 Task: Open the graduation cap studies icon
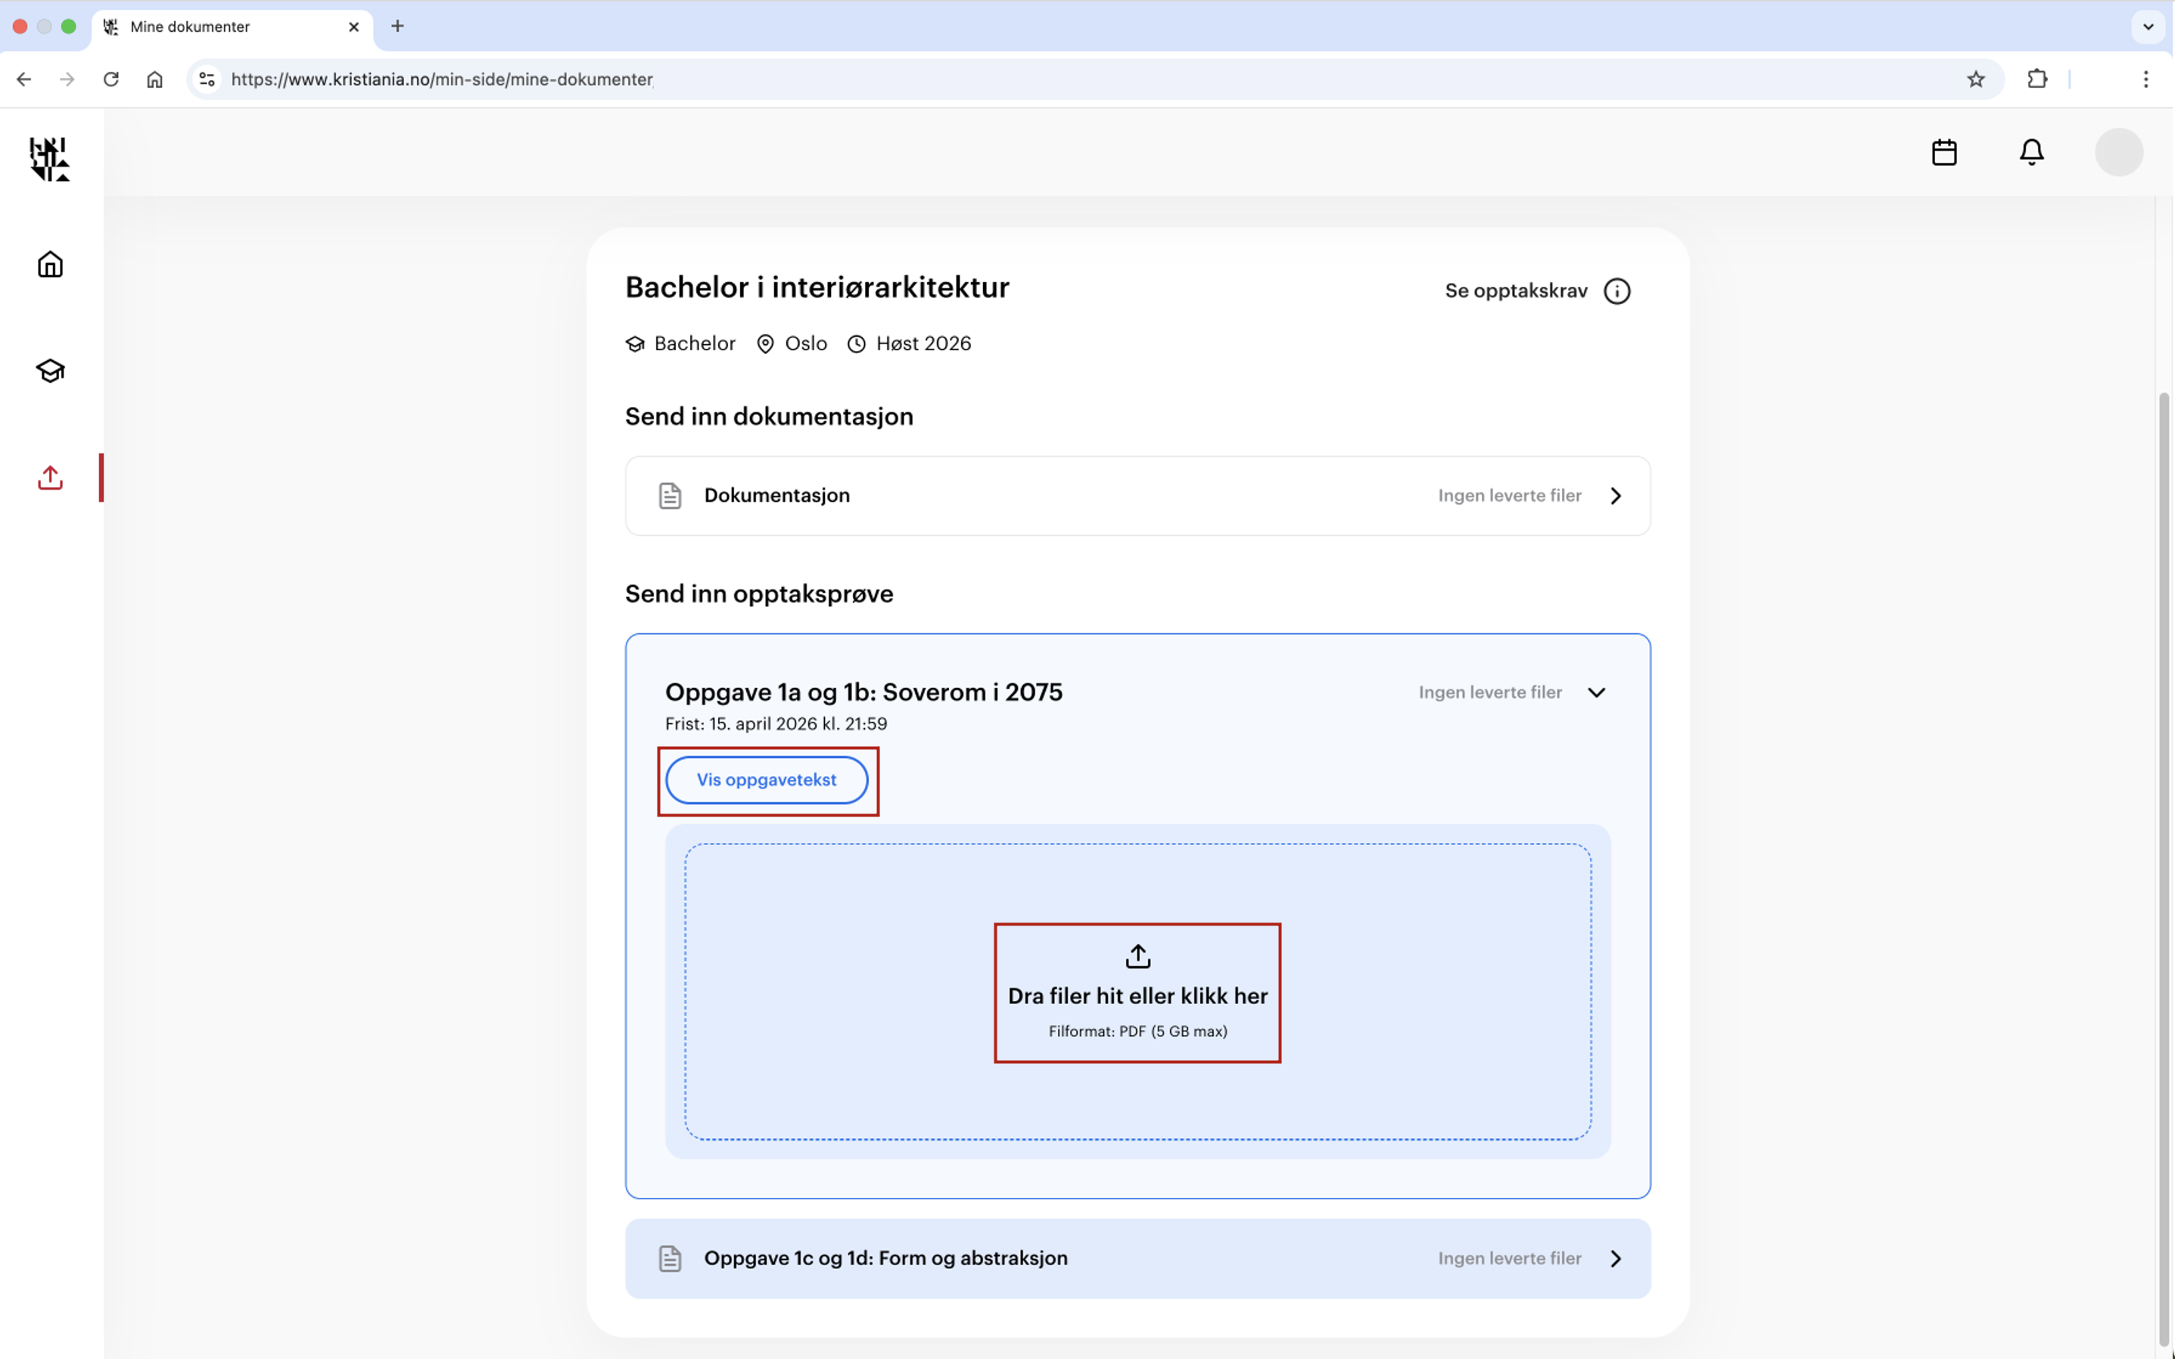[x=51, y=370]
